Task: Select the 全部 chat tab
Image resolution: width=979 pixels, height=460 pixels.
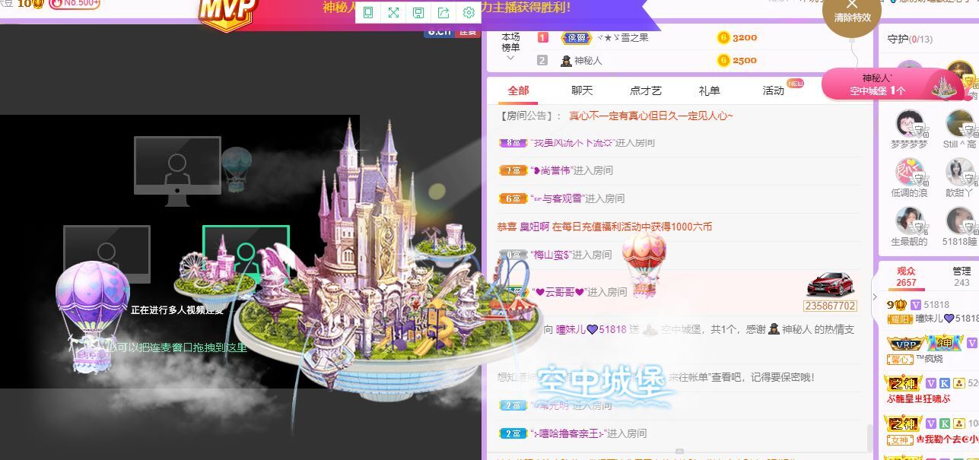Action: (x=518, y=90)
